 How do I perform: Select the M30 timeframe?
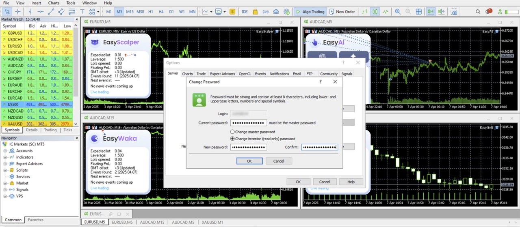coord(140,12)
